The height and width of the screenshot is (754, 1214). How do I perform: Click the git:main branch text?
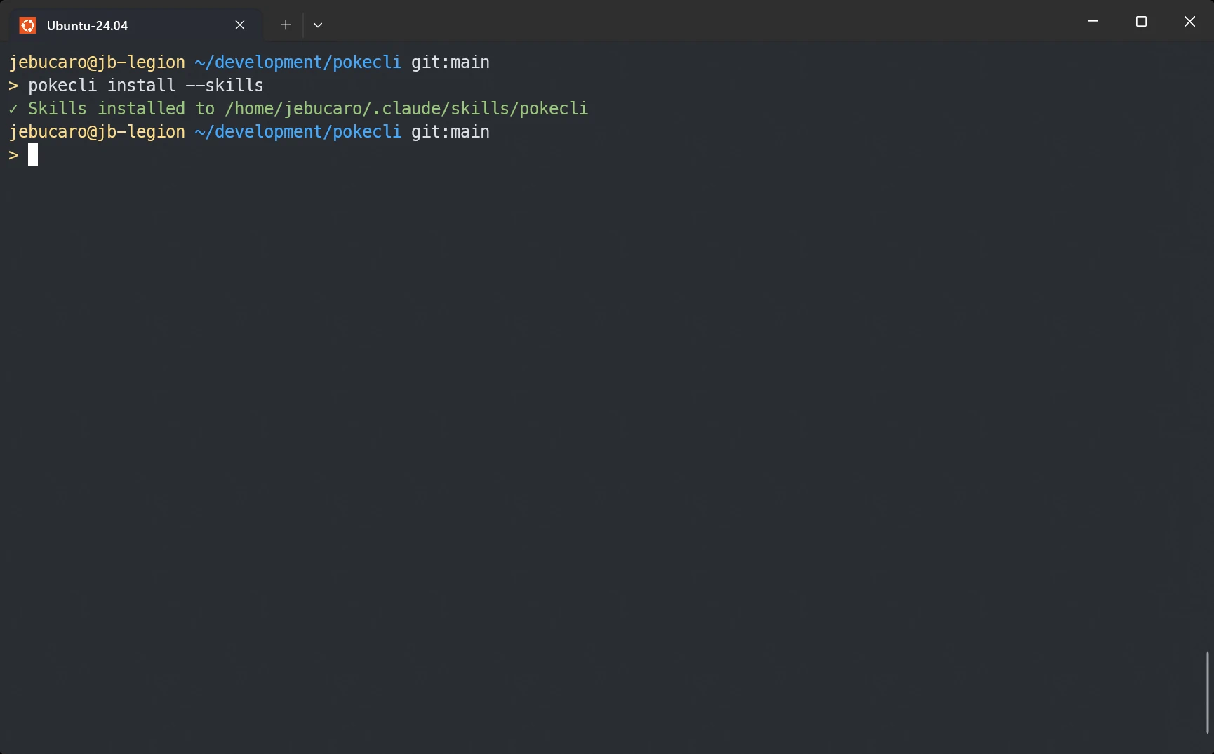[449, 62]
